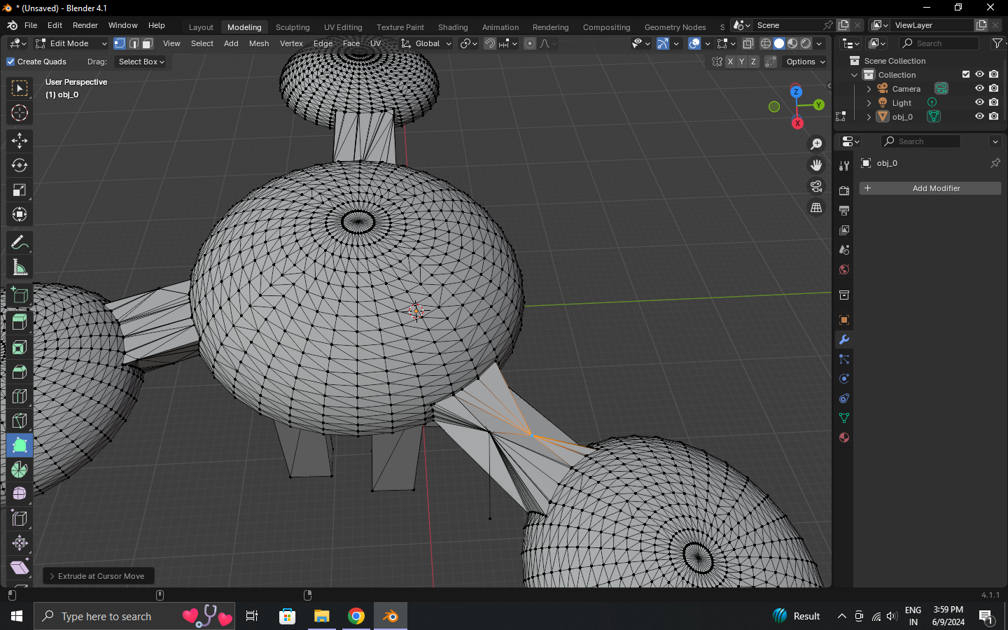Screen dimensions: 1008x630
Task: Open the Object Data mesh properties tab
Action: (x=844, y=418)
